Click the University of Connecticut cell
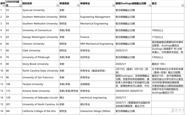 pyautogui.click(x=37, y=30)
